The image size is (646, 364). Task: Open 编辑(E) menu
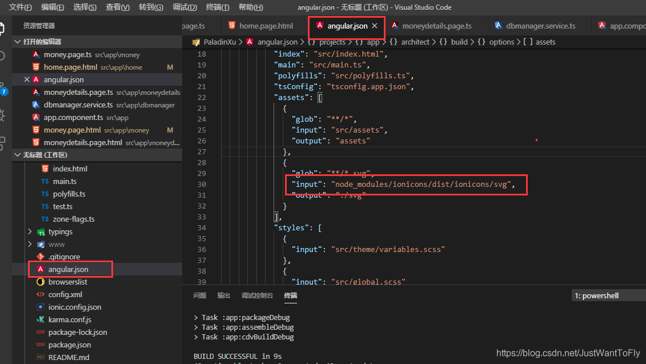[x=53, y=7]
